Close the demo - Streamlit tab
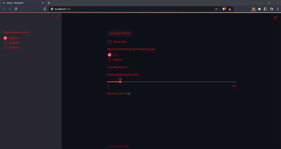The image size is (281, 149). click(43, 3)
